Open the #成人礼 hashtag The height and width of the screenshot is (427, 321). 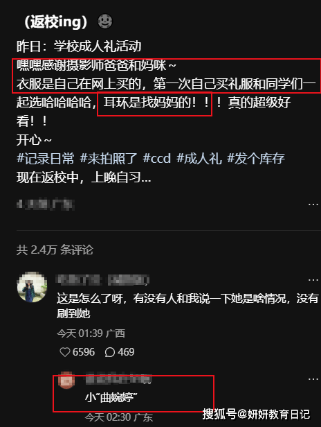coord(199,159)
